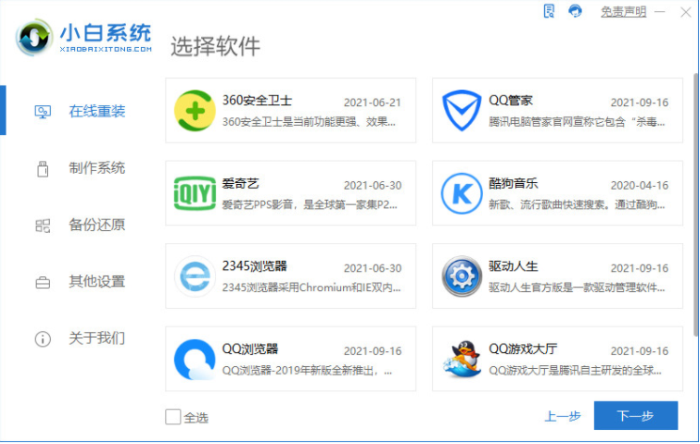Click the 爱奇艺PPS影音 description text

309,205
